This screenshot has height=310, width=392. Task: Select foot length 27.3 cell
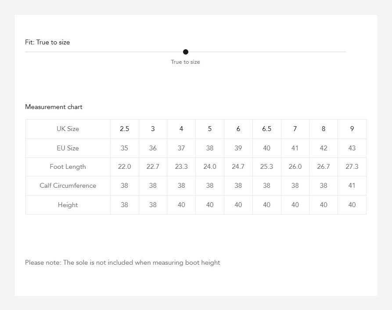point(352,167)
